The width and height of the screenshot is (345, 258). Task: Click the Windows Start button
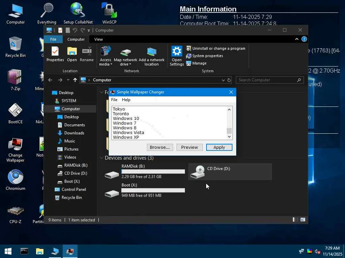[x=8, y=251]
